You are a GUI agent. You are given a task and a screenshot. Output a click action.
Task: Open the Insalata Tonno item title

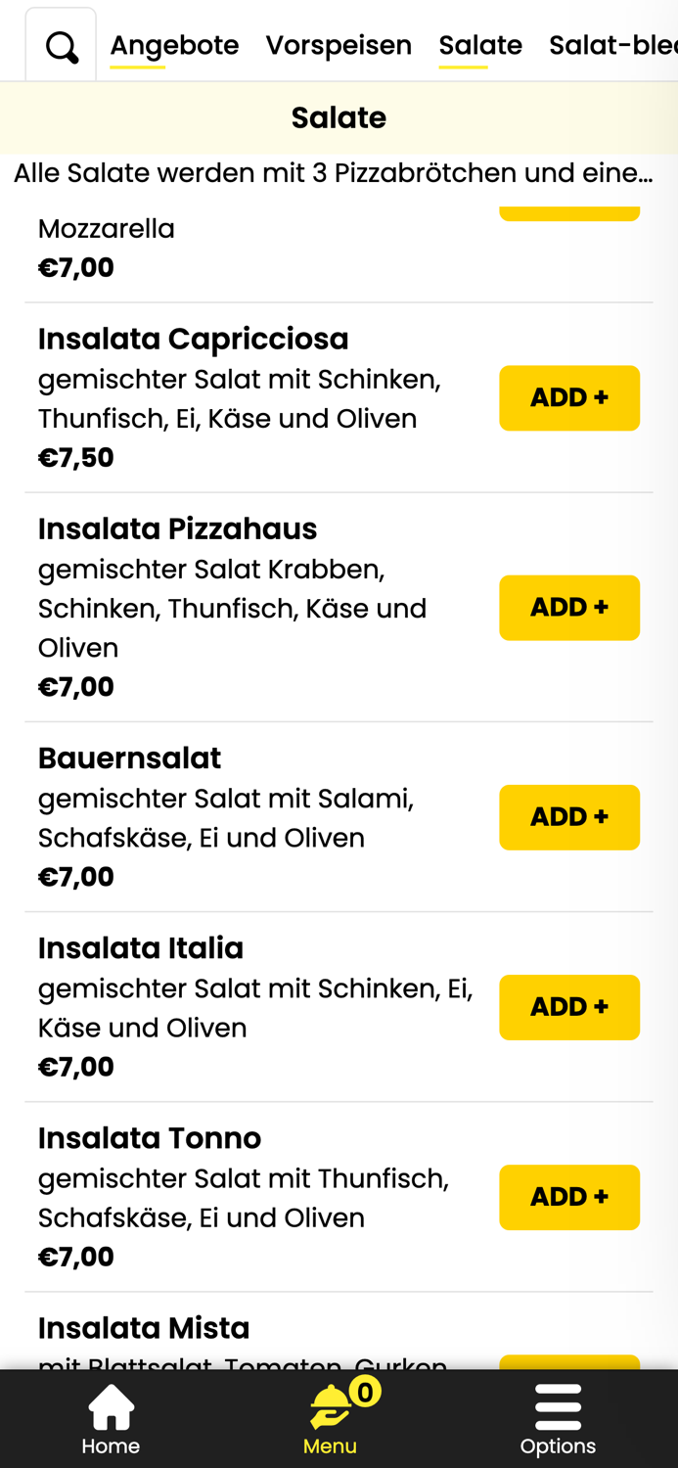click(150, 1137)
